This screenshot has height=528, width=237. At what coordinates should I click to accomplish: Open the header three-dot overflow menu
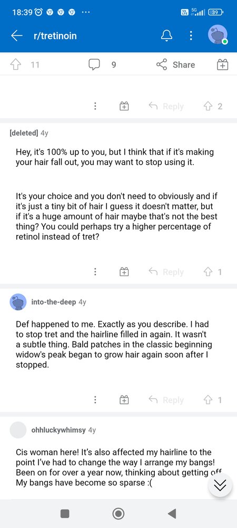coord(191,35)
